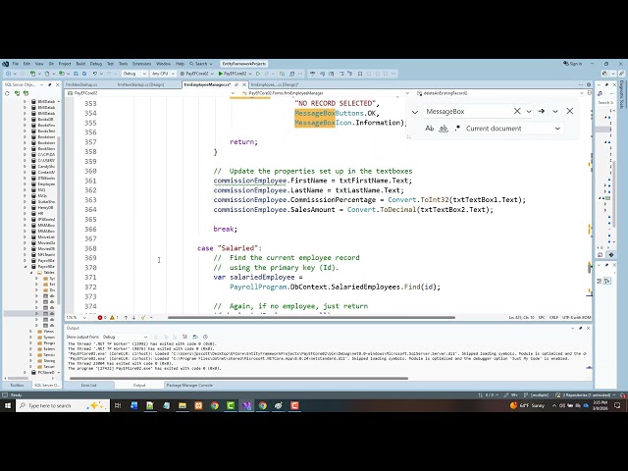Pin the SQL Server Object Explorer panel
The height and width of the screenshot is (471, 628).
point(50,85)
